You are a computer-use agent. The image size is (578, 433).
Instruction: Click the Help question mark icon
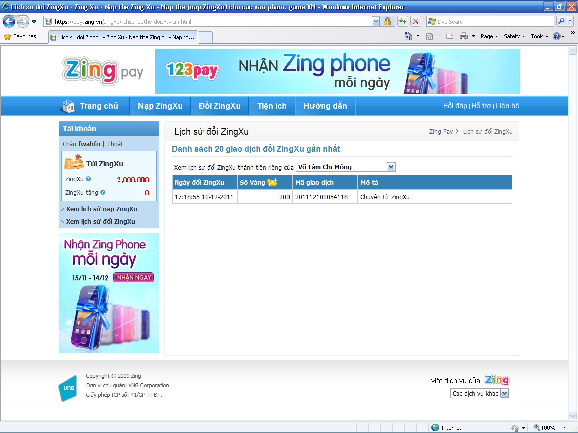coord(556,36)
